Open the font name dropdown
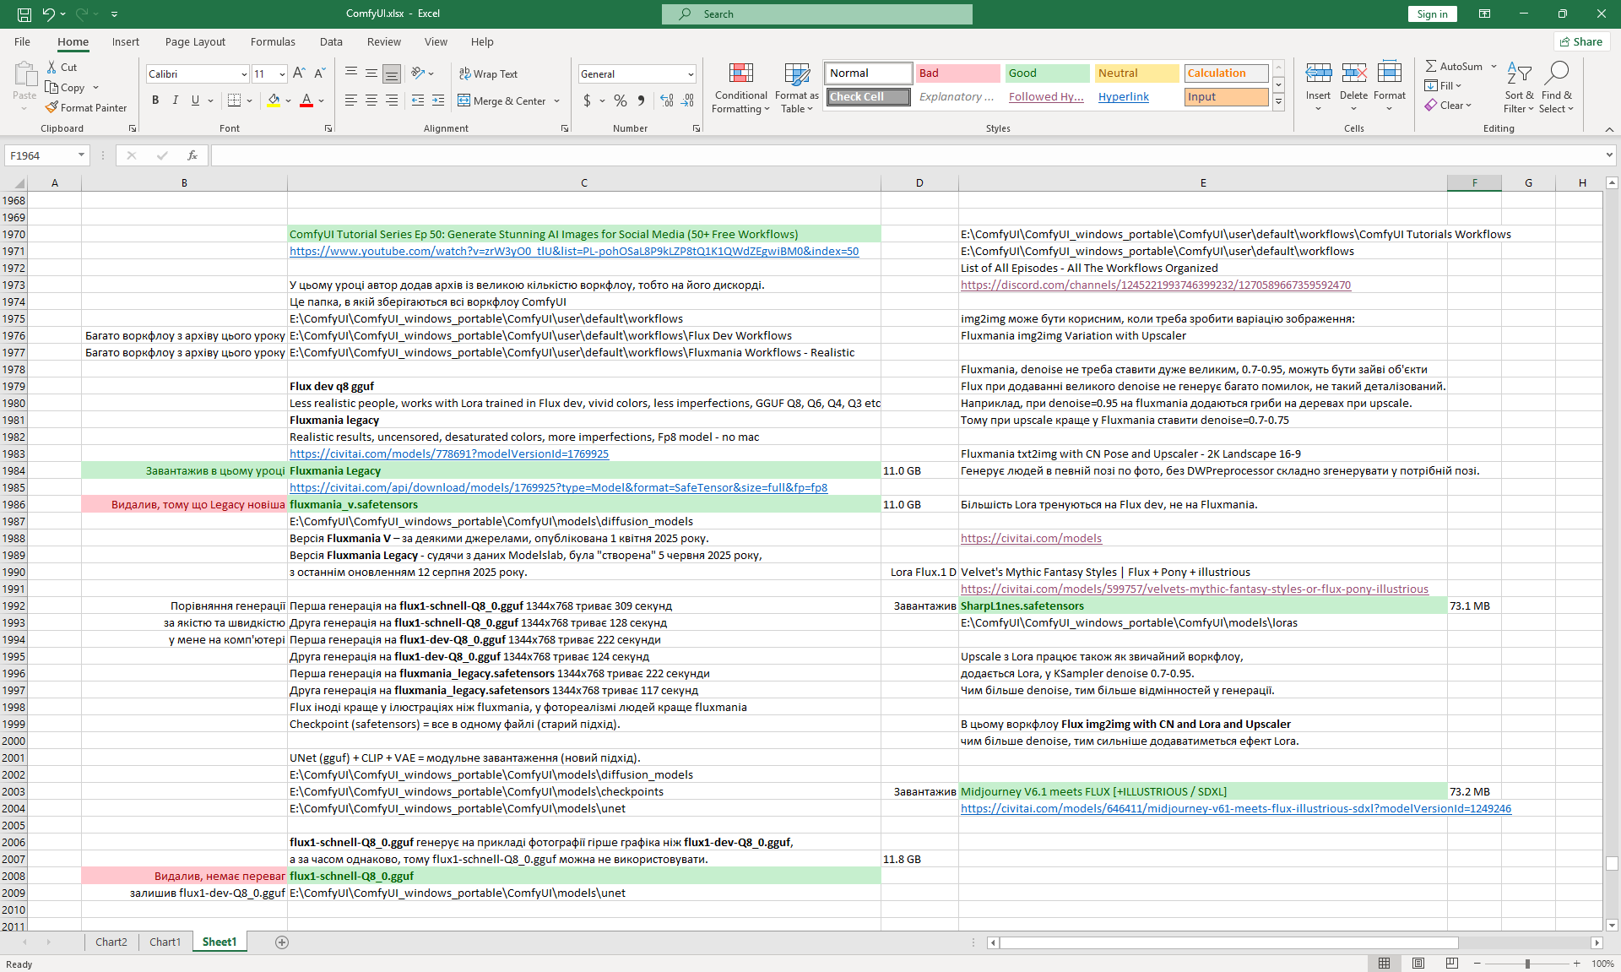Screen dimensions: 1621x972 244,74
